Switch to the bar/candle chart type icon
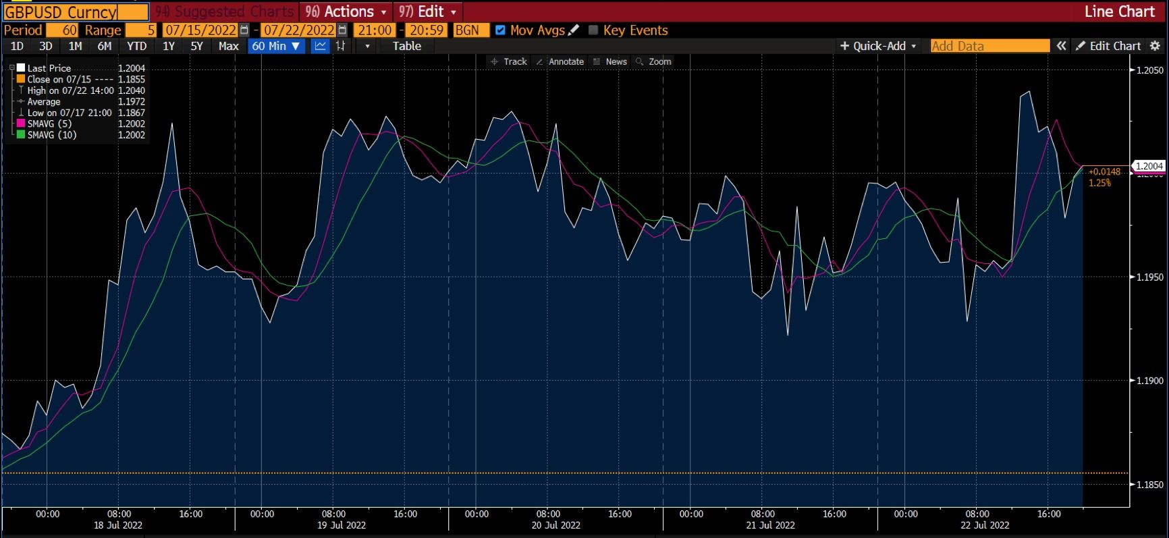Image resolution: width=1169 pixels, height=538 pixels. click(x=341, y=46)
